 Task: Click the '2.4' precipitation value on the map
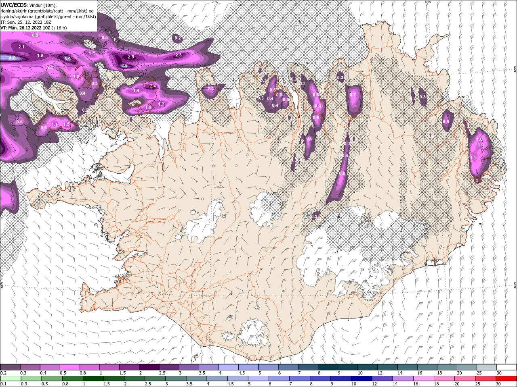(x=152, y=86)
